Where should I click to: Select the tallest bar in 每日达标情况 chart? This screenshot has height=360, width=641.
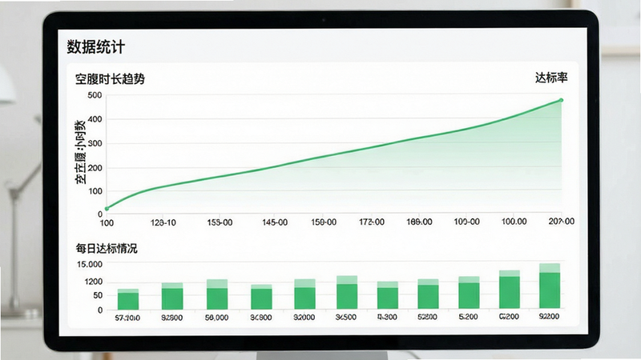tap(550, 286)
